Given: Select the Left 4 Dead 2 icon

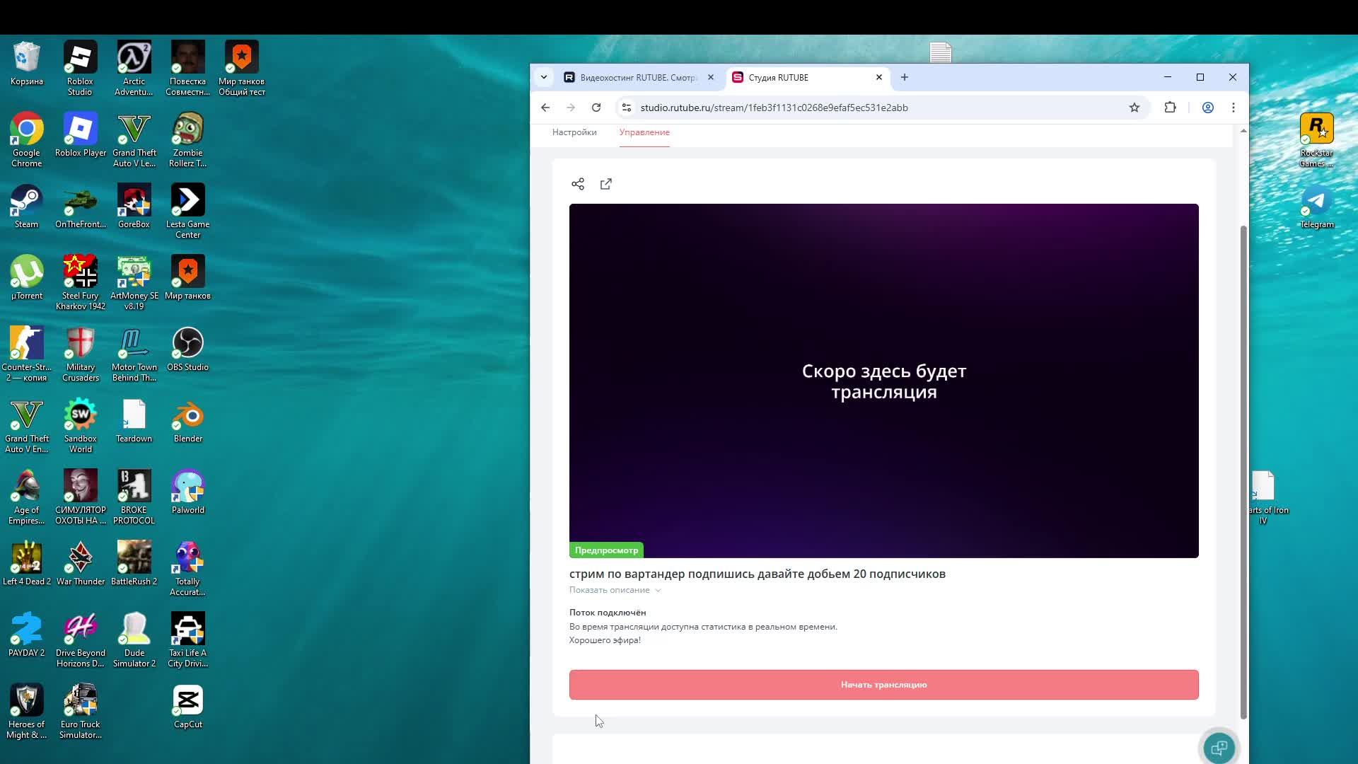Looking at the screenshot, I should [26, 565].
